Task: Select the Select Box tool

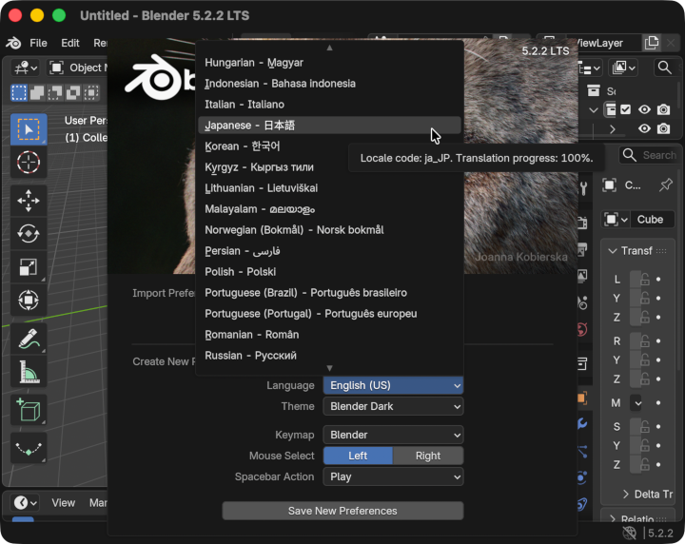Action: coord(29,129)
